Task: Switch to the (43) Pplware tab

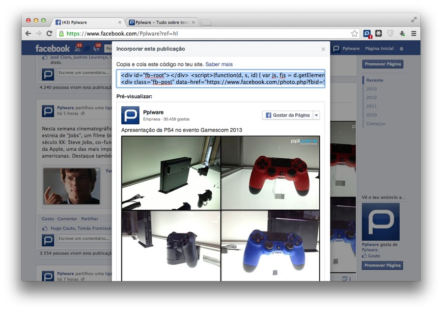Action: pyautogui.click(x=87, y=22)
